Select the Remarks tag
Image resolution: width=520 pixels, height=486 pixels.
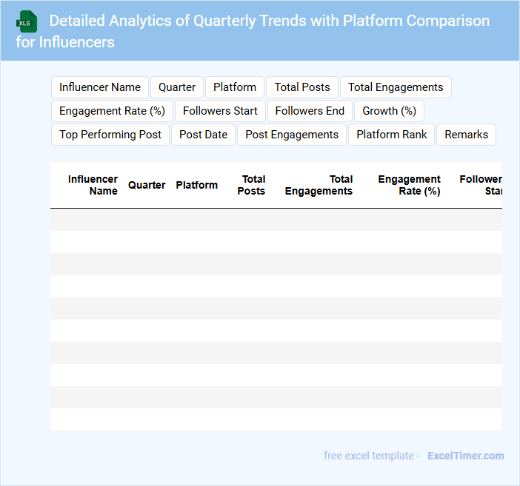tap(466, 135)
